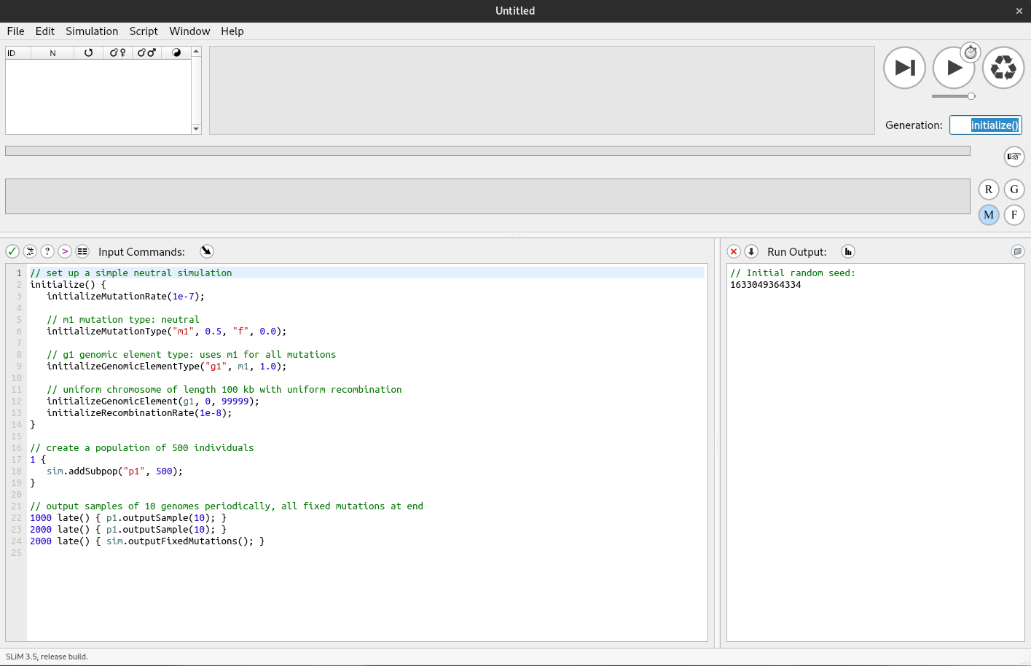
Task: Click the Prettyprint script icon
Action: [x=30, y=251]
